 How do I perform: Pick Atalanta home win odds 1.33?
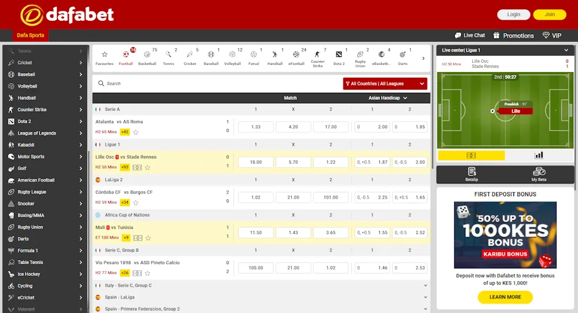pos(256,127)
